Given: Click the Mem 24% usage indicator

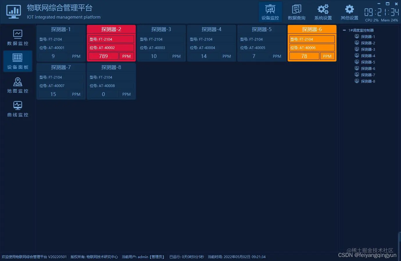Looking at the screenshot, I should tap(389, 20).
